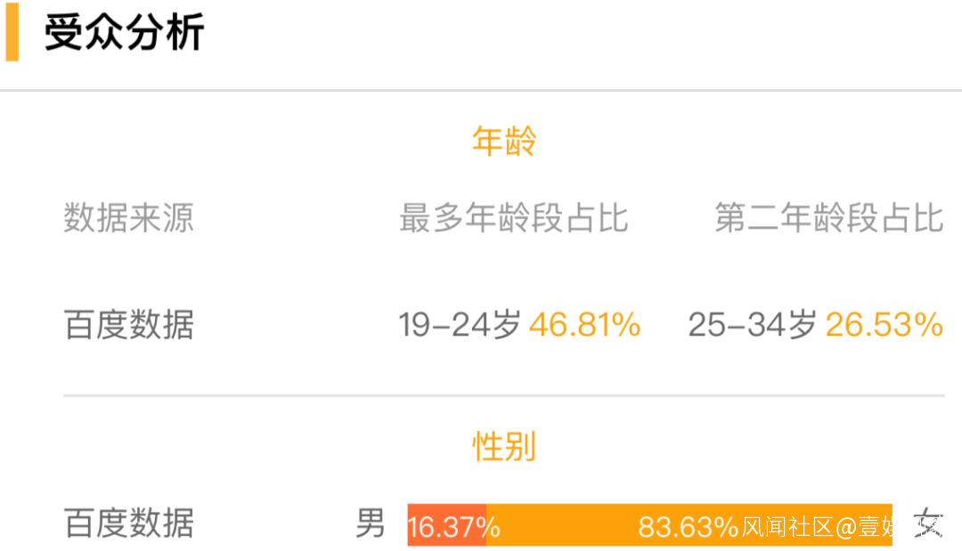
Task: Click the 16.37% male bar segment
Action: pos(447,525)
